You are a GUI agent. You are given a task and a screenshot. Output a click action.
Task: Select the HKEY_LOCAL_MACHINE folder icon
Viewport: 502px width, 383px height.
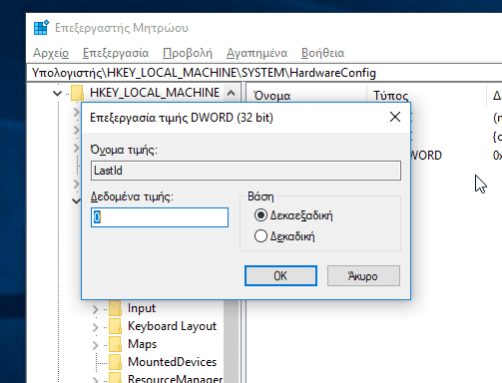pyautogui.click(x=77, y=93)
